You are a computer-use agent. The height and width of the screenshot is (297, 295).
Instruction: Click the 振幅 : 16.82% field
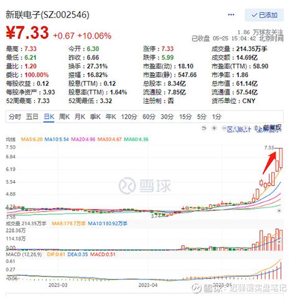click(x=88, y=75)
